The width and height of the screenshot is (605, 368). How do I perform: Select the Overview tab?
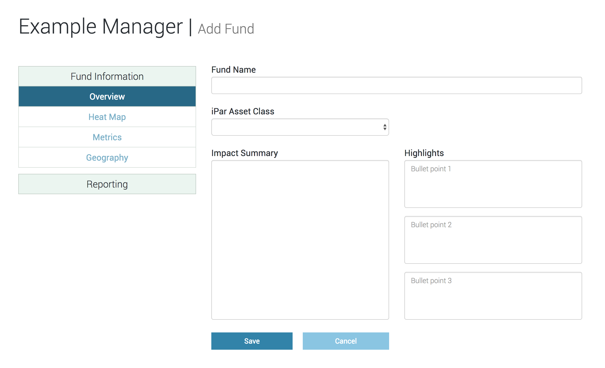pyautogui.click(x=107, y=97)
